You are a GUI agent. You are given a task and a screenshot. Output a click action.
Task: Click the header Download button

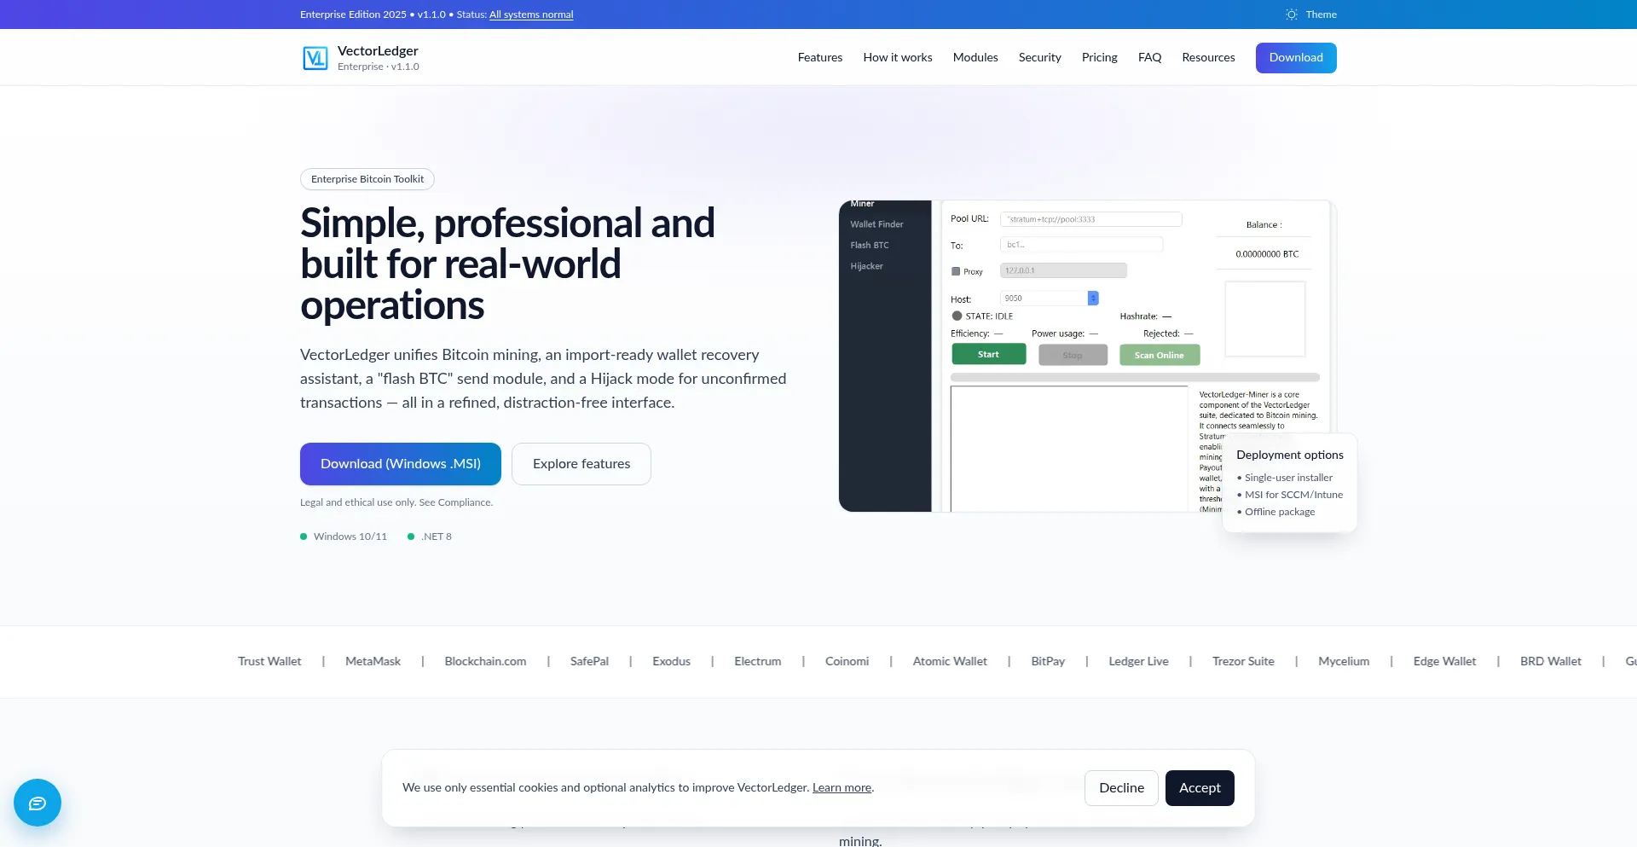[x=1295, y=57]
